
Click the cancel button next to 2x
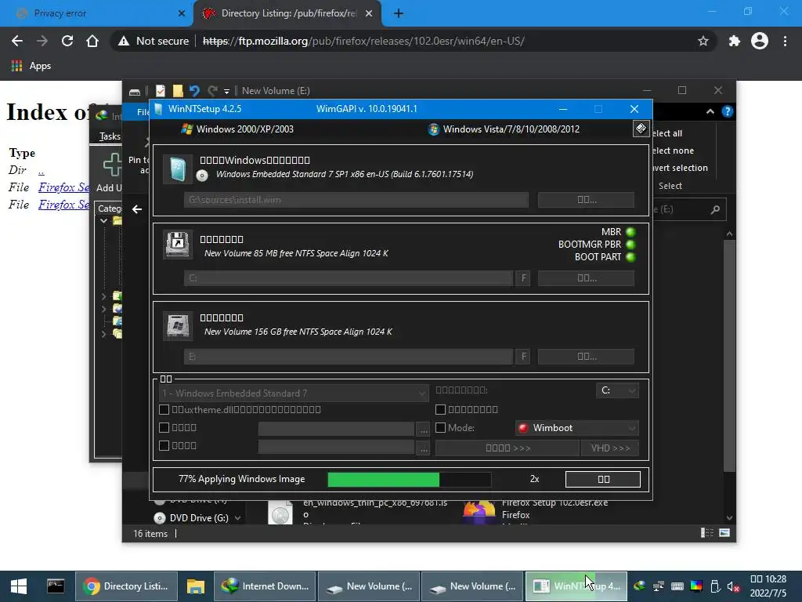pyautogui.click(x=603, y=479)
